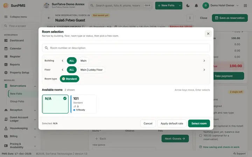Expand the Guest Account Ledger section

(x=35, y=120)
